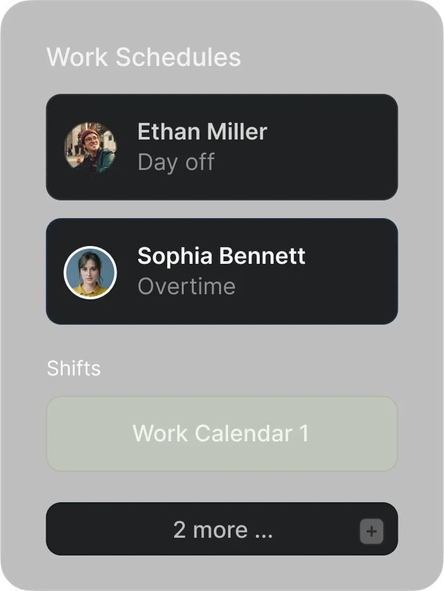
Task: Open the Work Calendar 1 shift
Action: (x=222, y=434)
